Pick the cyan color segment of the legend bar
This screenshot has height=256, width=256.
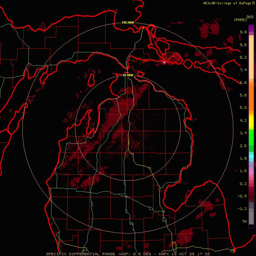point(251,156)
